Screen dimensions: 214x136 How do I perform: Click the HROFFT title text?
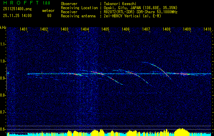pyautogui.click(x=21, y=3)
